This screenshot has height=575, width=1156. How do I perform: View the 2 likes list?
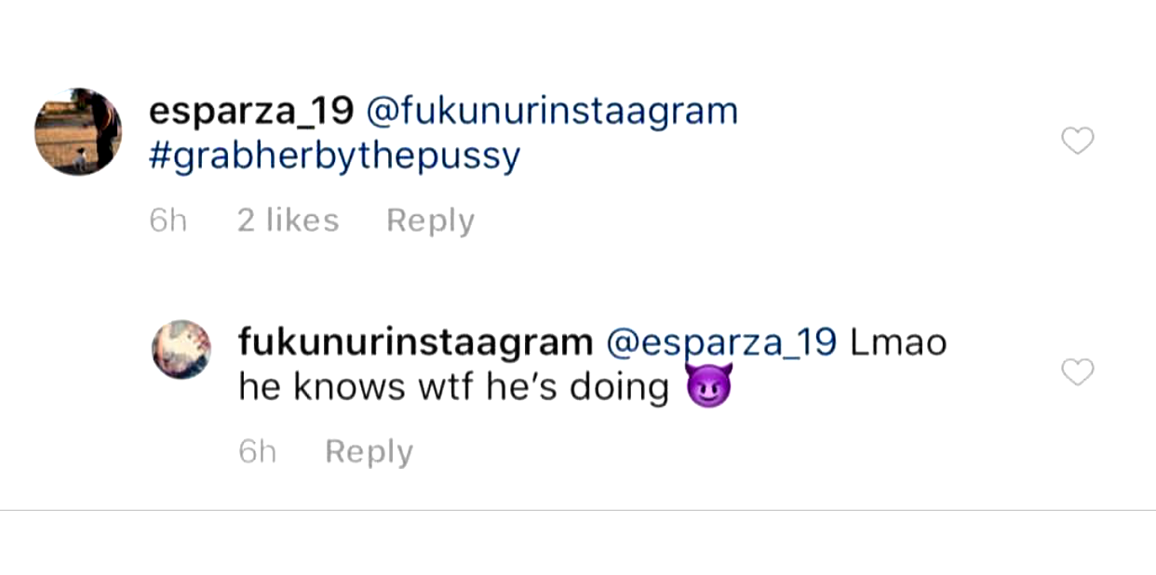tap(288, 221)
